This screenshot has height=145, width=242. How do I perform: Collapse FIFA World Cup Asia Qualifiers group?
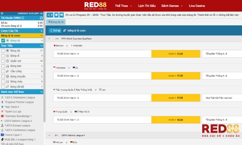pyautogui.click(x=49, y=39)
